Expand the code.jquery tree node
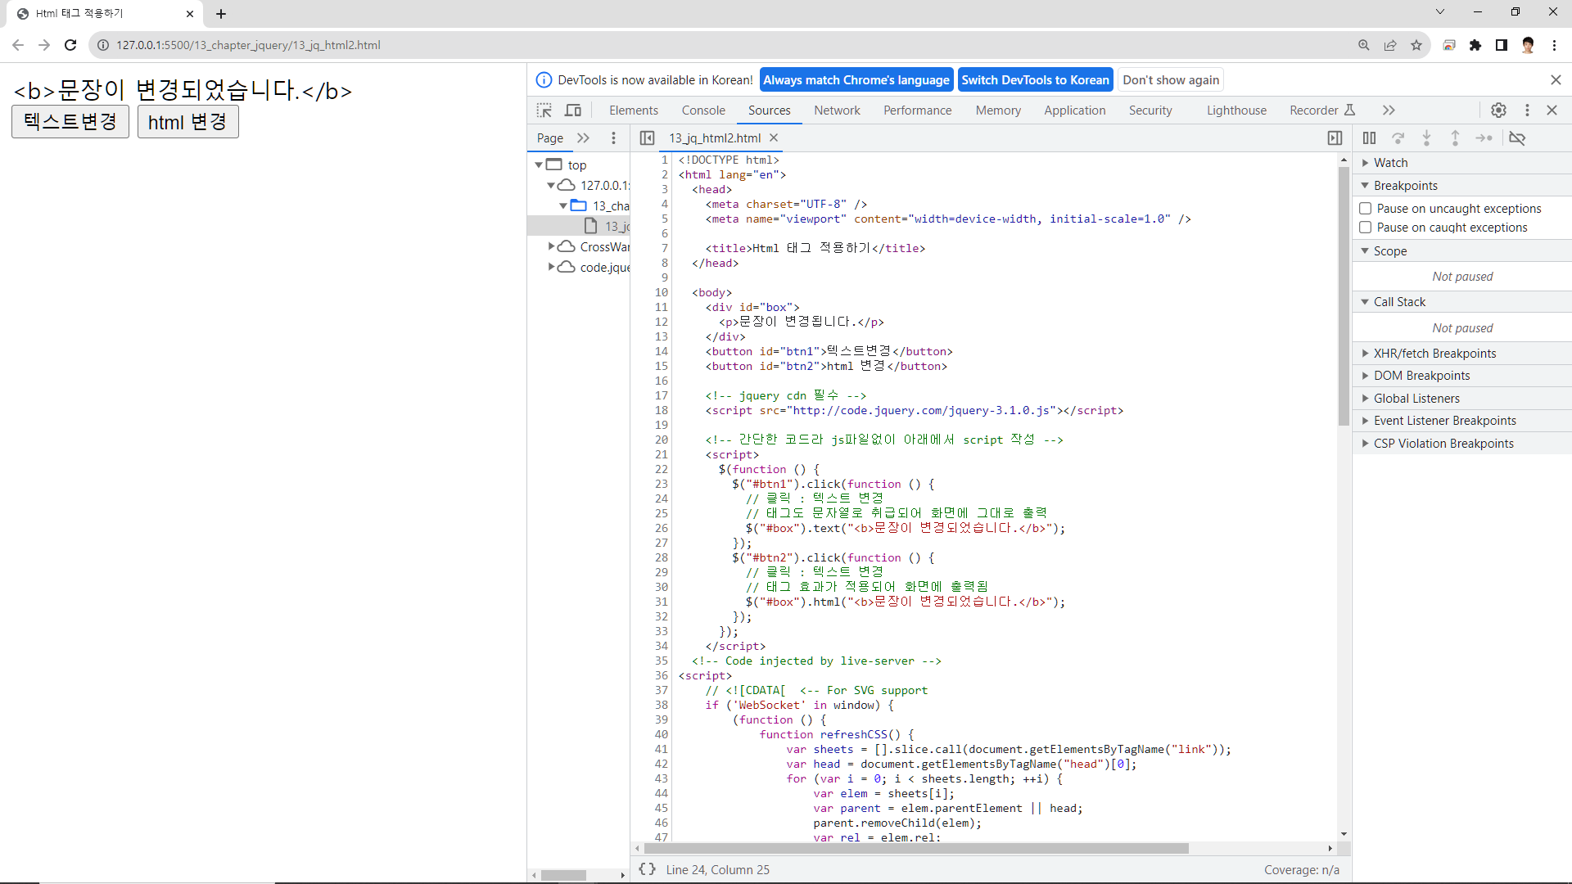1572x884 pixels. (552, 267)
